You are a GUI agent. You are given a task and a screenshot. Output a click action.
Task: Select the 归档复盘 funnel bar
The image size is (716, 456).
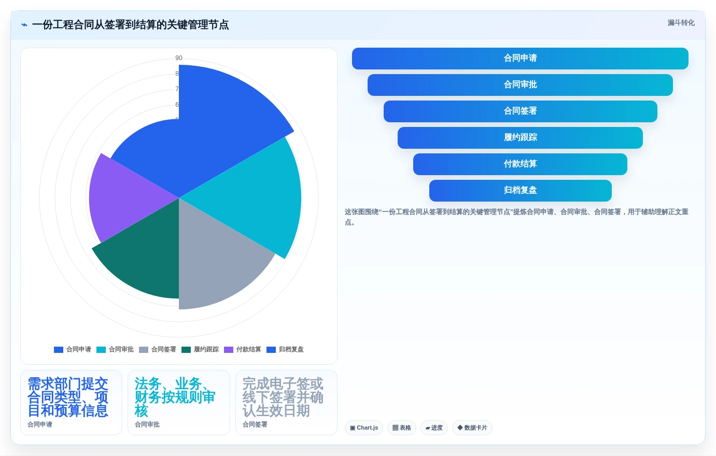[x=520, y=191]
